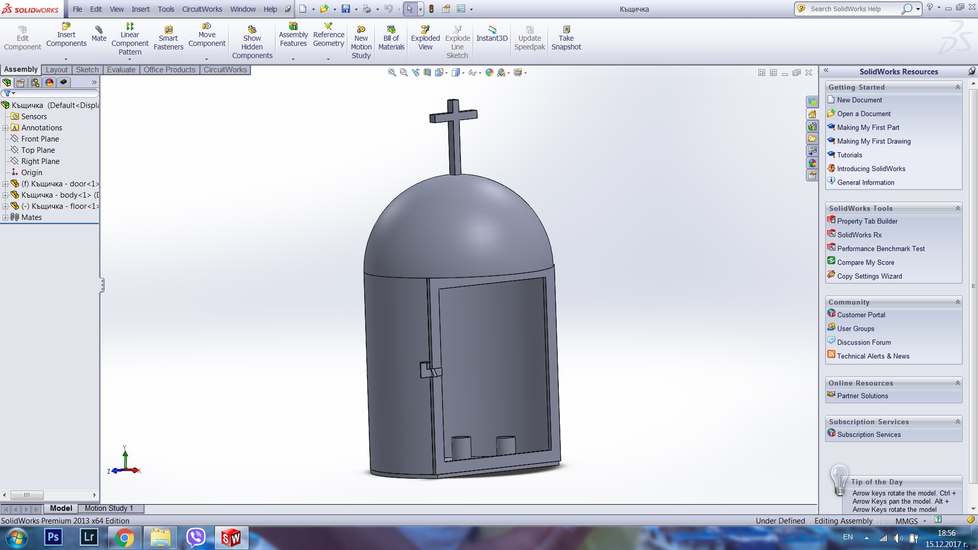The width and height of the screenshot is (978, 550).
Task: Activate the Section View icon
Action: [x=427, y=73]
